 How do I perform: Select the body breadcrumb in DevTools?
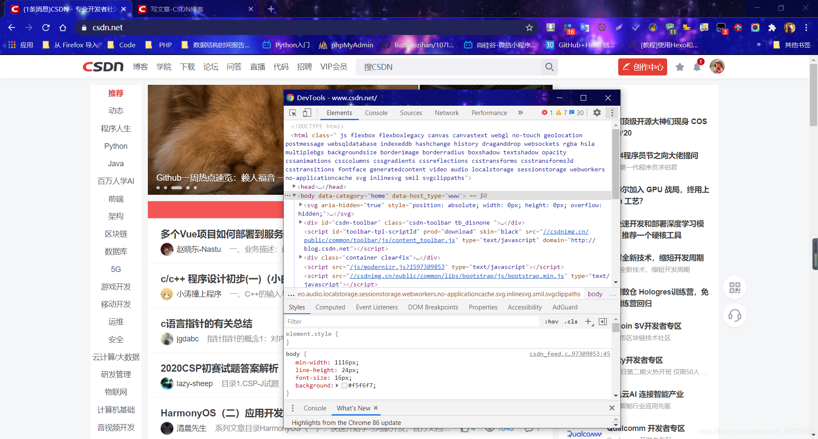(x=595, y=294)
